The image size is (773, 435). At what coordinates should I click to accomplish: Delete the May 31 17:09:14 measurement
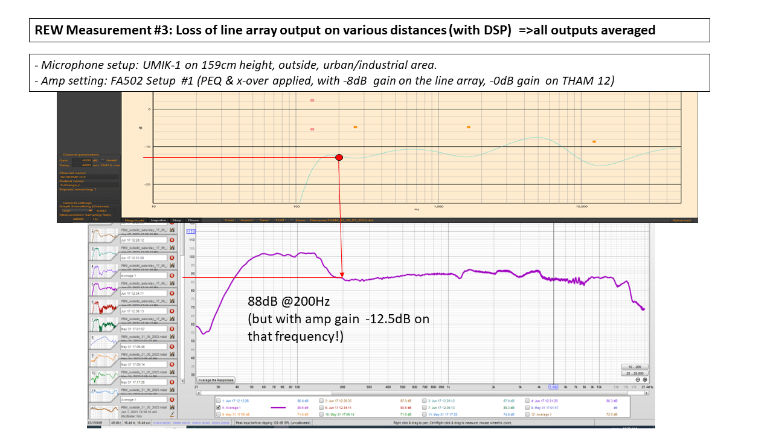(172, 364)
